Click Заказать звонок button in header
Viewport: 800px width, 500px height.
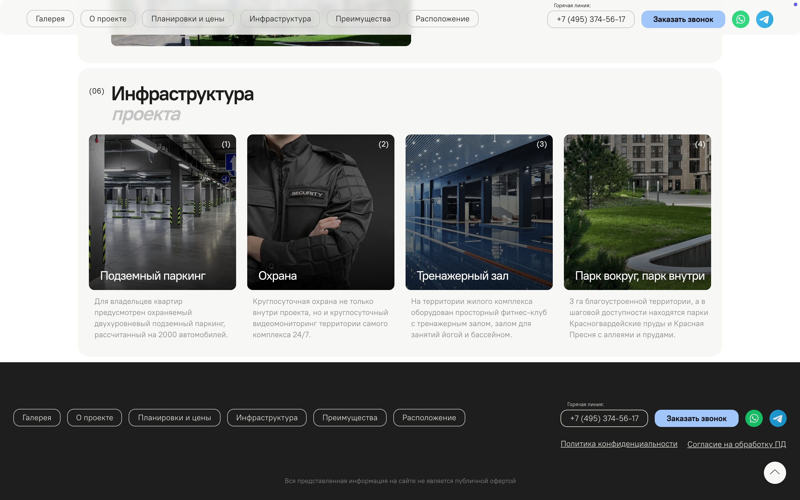683,19
